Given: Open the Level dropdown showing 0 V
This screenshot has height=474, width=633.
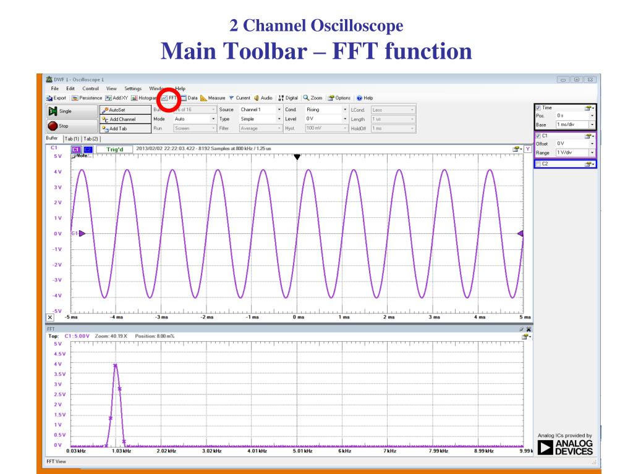Looking at the screenshot, I should pyautogui.click(x=326, y=119).
